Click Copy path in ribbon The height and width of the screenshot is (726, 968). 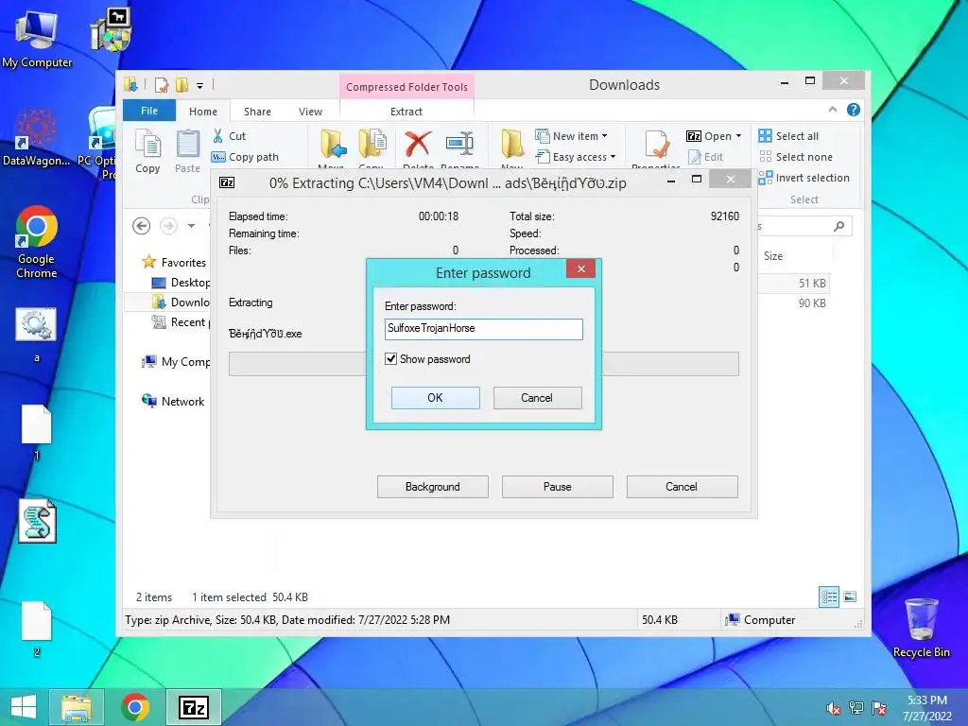pyautogui.click(x=246, y=157)
